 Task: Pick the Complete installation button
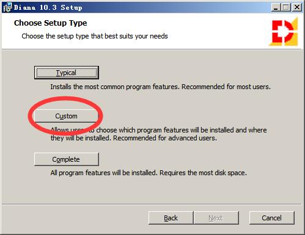click(67, 159)
